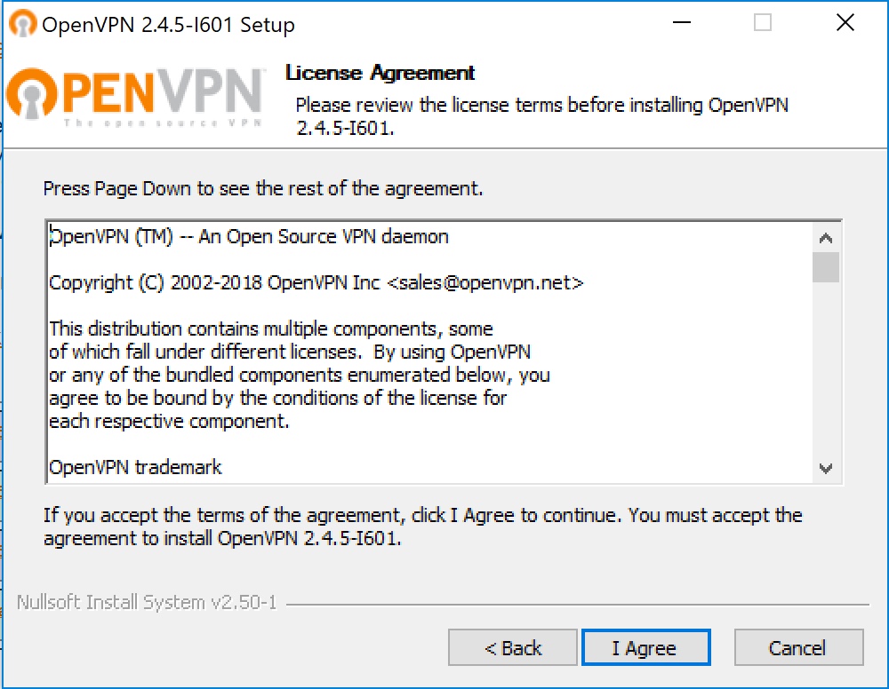Accept the license by clicking I Agree
Image resolution: width=889 pixels, height=689 pixels.
[646, 647]
